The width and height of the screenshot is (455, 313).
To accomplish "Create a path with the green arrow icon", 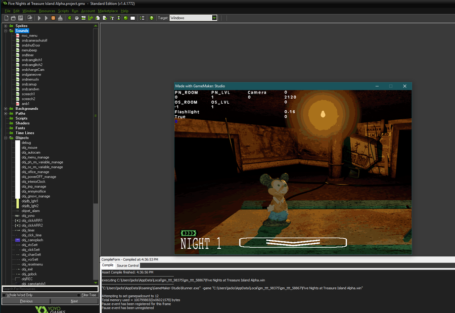I will coord(90,18).
